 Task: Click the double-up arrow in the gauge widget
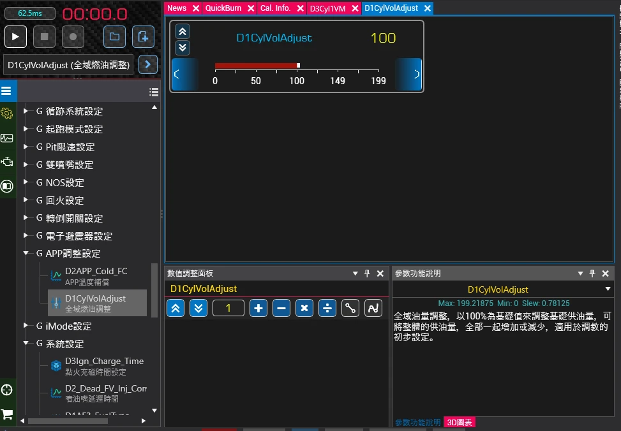point(183,32)
